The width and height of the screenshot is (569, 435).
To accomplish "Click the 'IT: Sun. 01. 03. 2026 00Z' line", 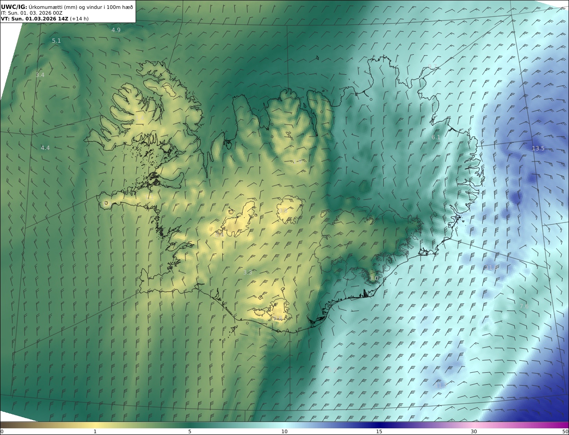I will (32, 13).
